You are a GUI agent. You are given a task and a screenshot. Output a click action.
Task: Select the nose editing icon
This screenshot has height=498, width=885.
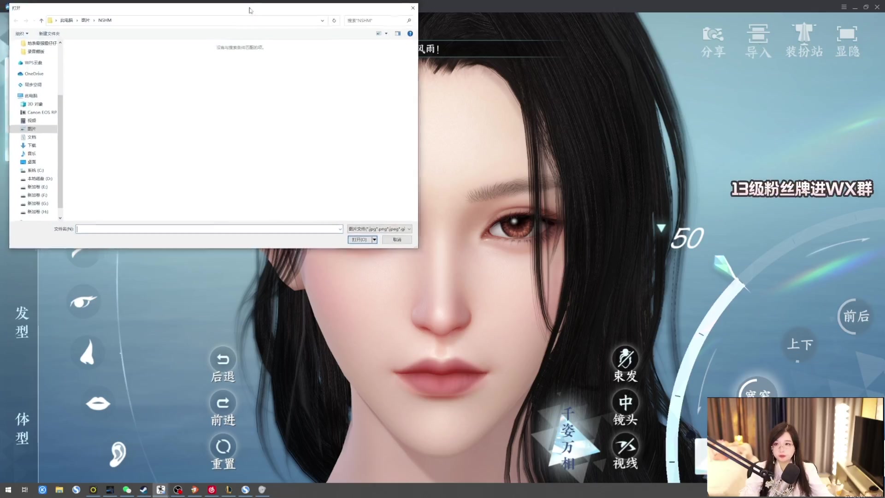click(87, 352)
